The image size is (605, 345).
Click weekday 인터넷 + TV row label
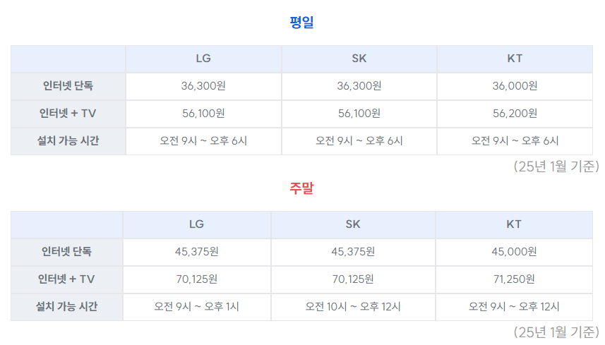pyautogui.click(x=68, y=114)
